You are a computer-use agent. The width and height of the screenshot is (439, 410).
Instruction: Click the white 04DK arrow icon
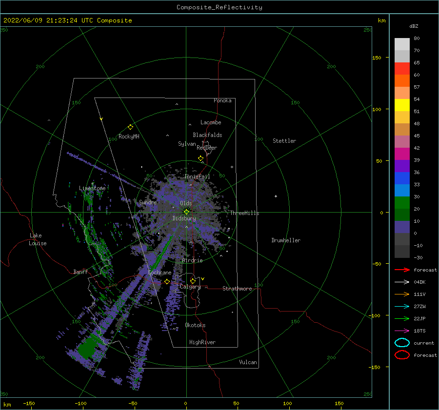click(x=402, y=282)
